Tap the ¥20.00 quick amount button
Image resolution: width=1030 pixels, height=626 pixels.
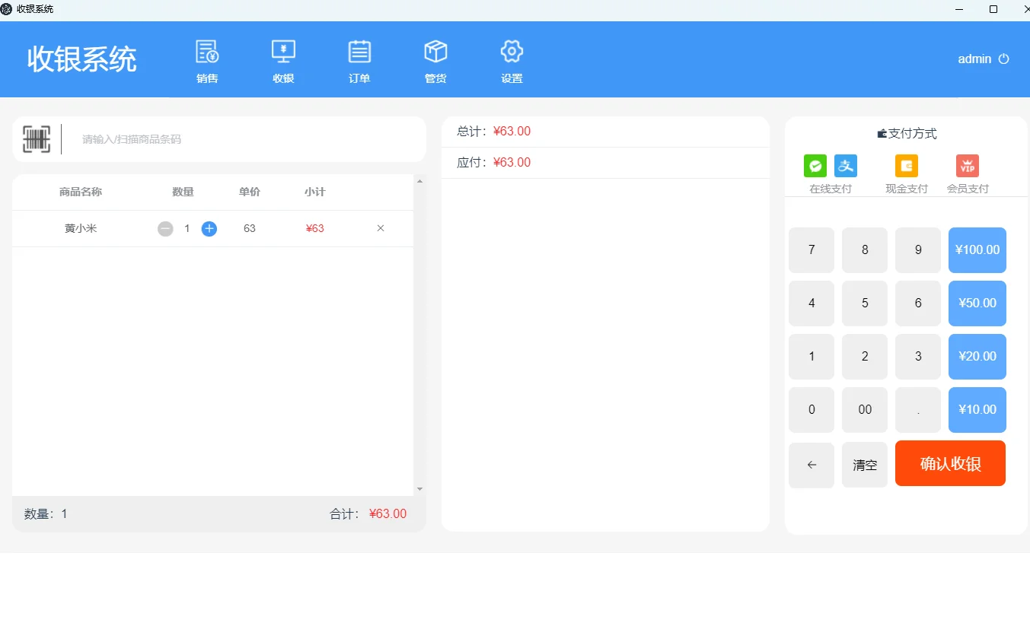(977, 357)
